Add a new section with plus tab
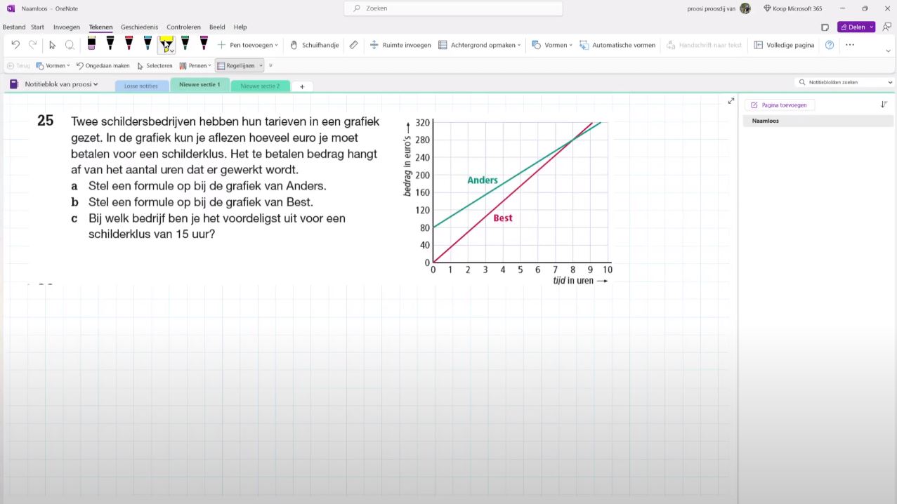 [x=302, y=86]
